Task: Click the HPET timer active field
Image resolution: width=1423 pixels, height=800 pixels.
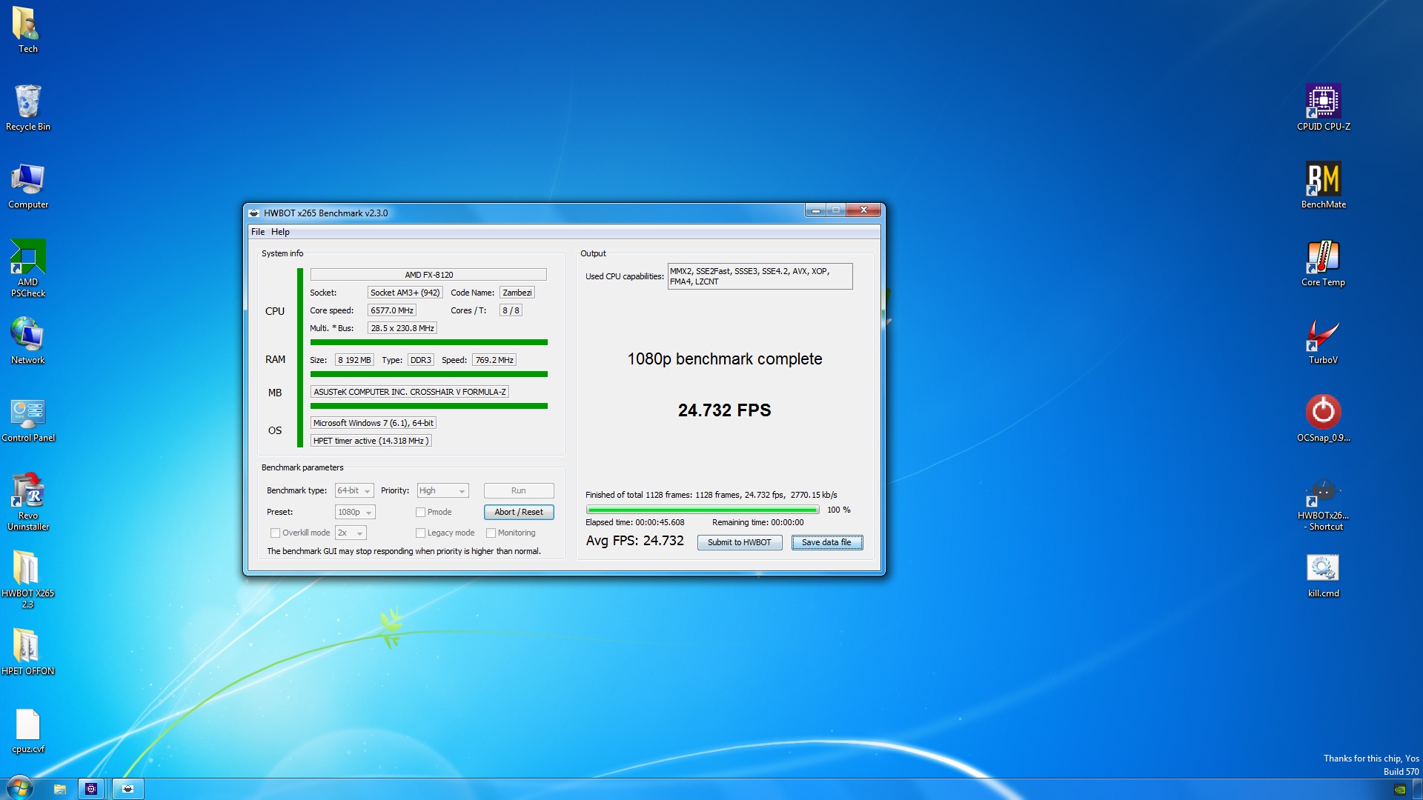Action: pyautogui.click(x=371, y=441)
